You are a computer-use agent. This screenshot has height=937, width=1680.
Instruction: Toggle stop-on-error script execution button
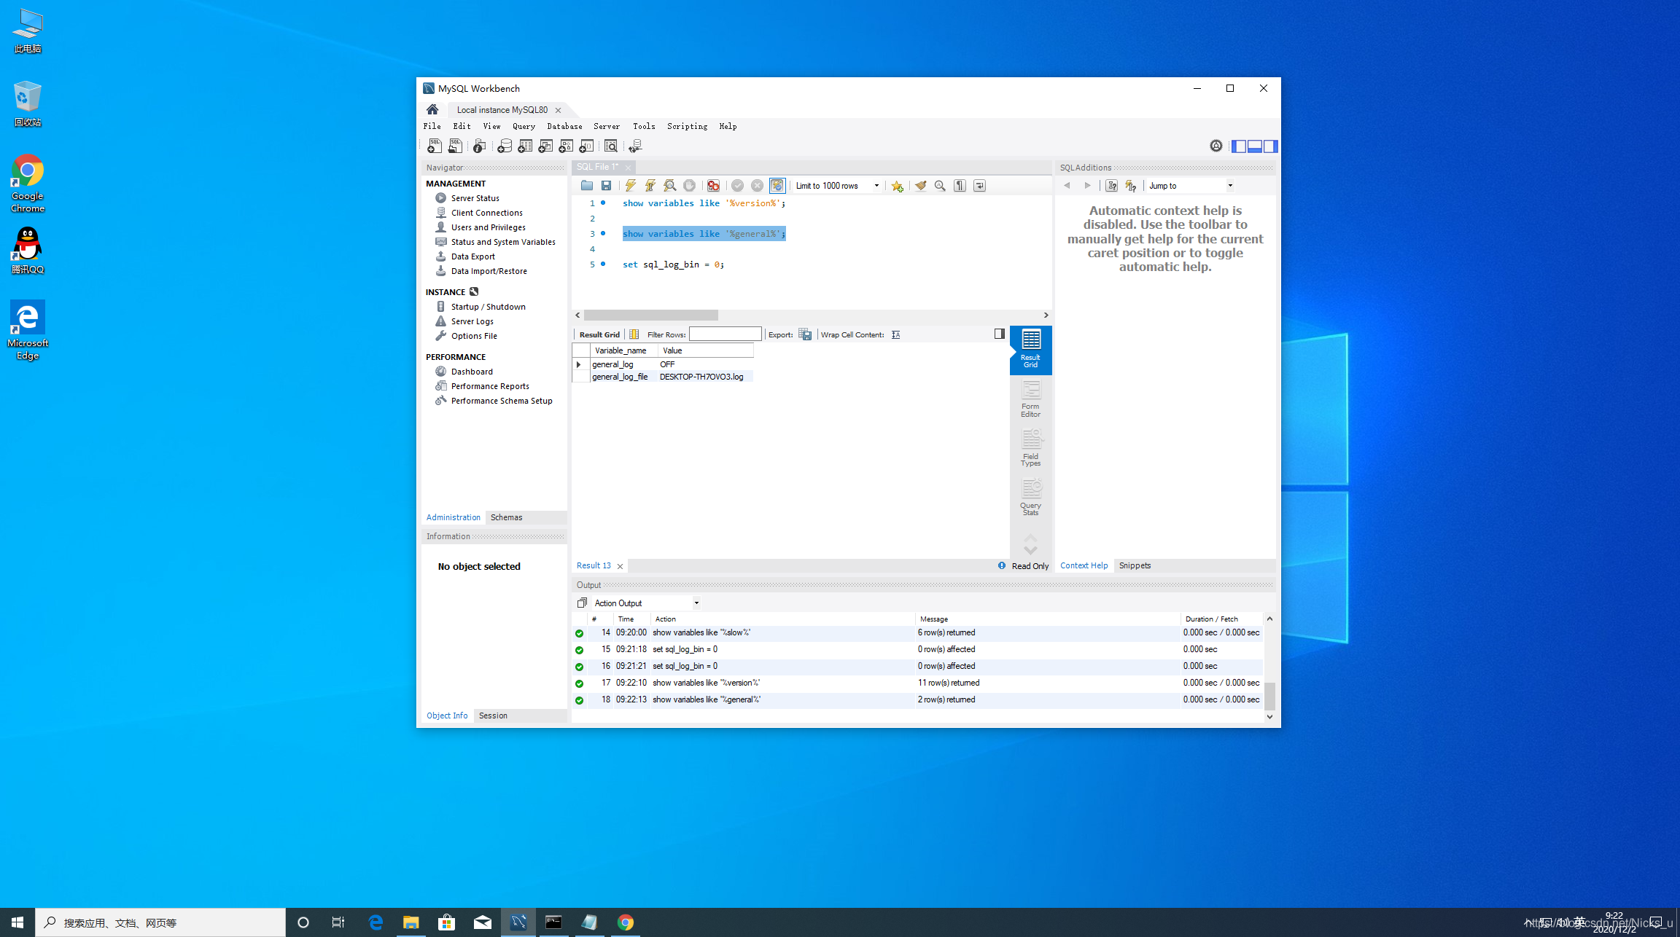(x=713, y=186)
